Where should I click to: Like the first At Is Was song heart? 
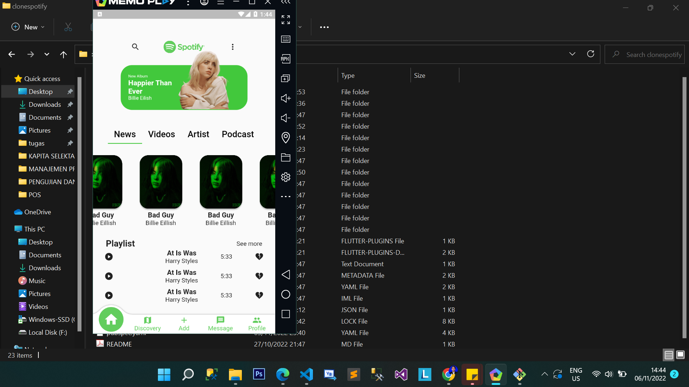259,256
